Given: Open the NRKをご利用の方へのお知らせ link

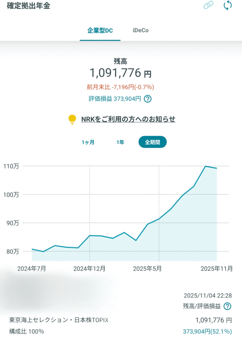Looking at the screenshot, I should click(128, 119).
